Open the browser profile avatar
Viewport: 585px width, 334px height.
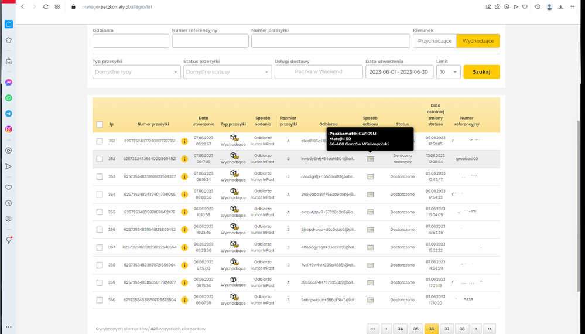tap(549, 6)
